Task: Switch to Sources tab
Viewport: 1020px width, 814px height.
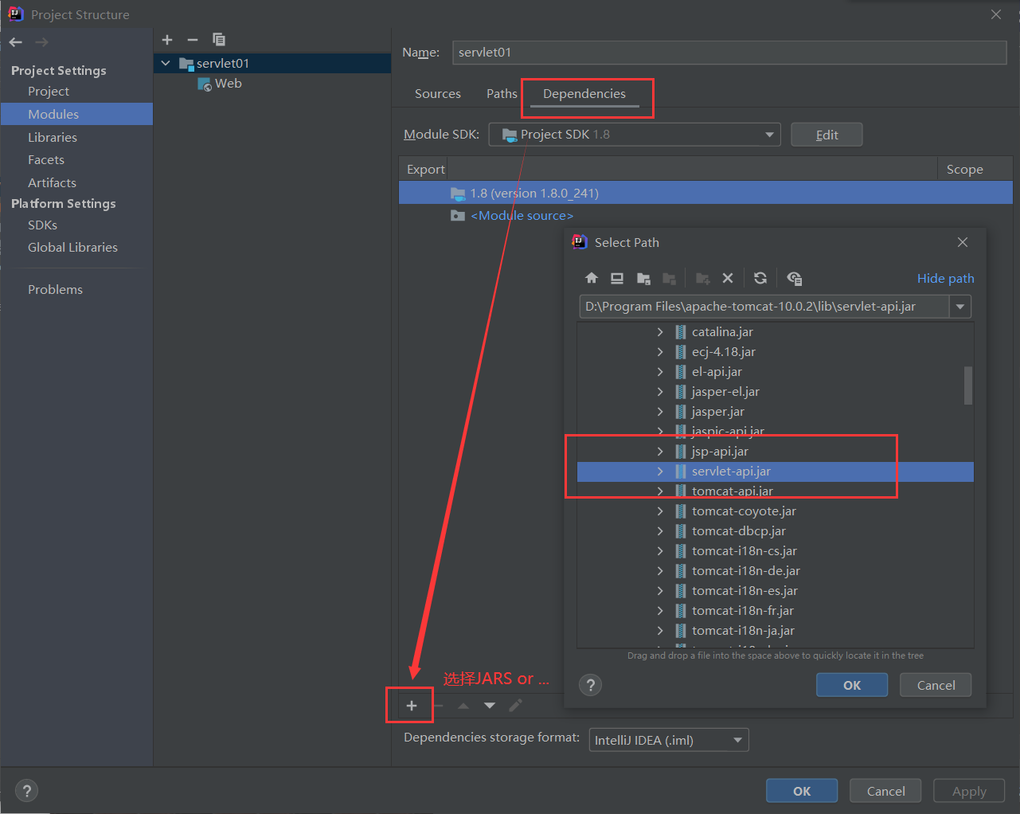Action: [438, 94]
